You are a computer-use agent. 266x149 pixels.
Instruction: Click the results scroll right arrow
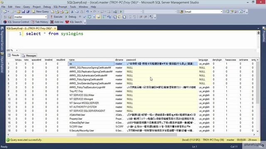click(254, 135)
